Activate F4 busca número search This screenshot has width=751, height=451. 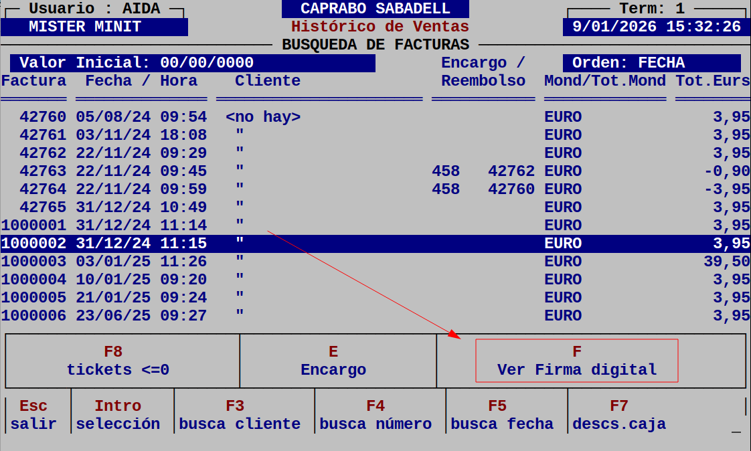coord(375,415)
